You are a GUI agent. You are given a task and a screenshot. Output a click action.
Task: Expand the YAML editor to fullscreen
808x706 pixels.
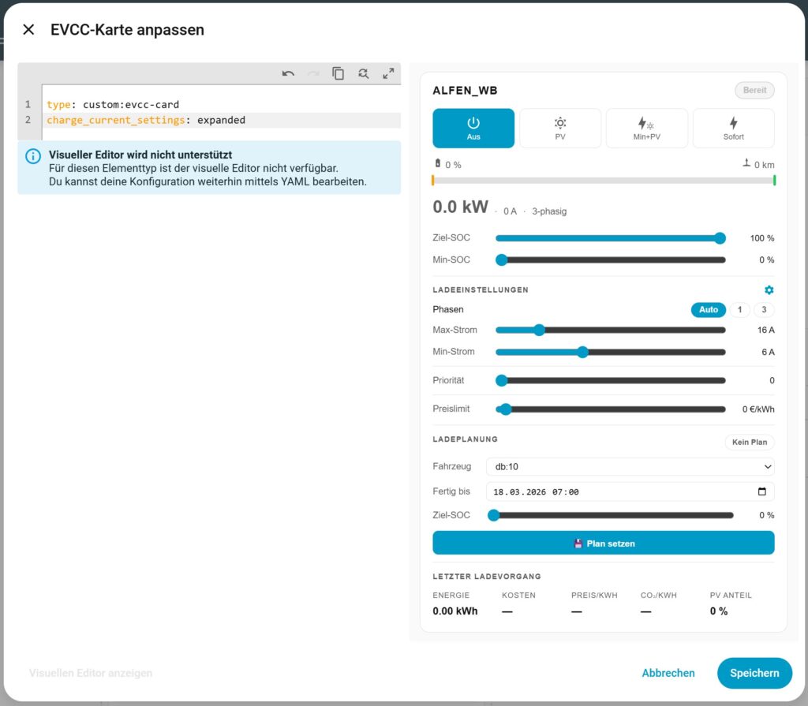click(x=388, y=73)
